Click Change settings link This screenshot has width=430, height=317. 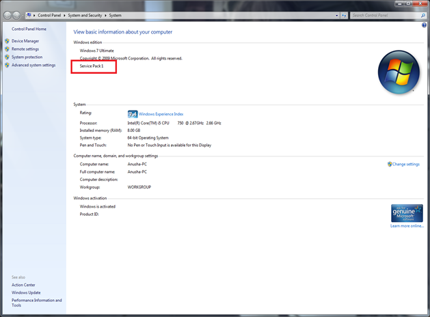coord(406,164)
